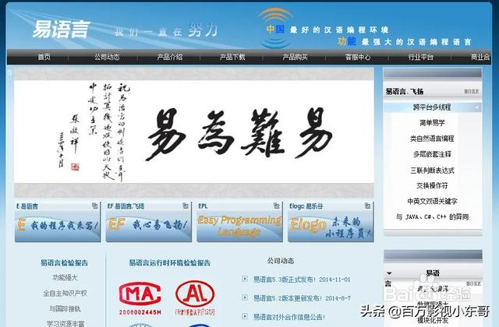The width and height of the screenshot is (499, 327).
Task: Open the 首页 navigation menu item
Action: point(44,57)
